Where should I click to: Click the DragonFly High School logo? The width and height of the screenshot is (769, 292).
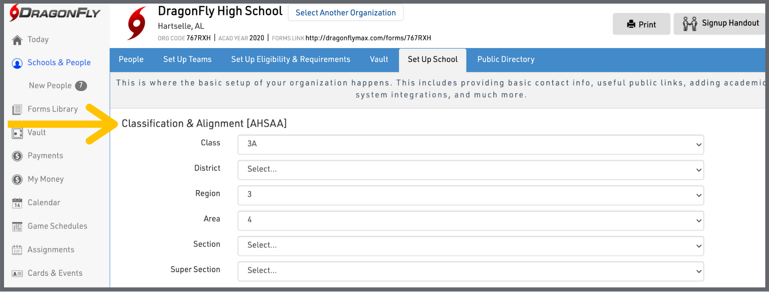(x=137, y=23)
